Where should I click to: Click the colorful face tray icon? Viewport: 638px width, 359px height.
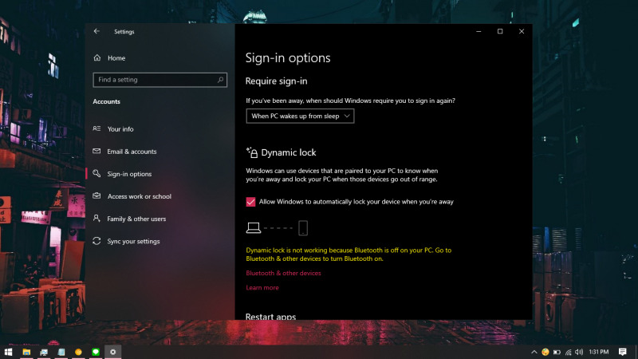tap(545, 352)
